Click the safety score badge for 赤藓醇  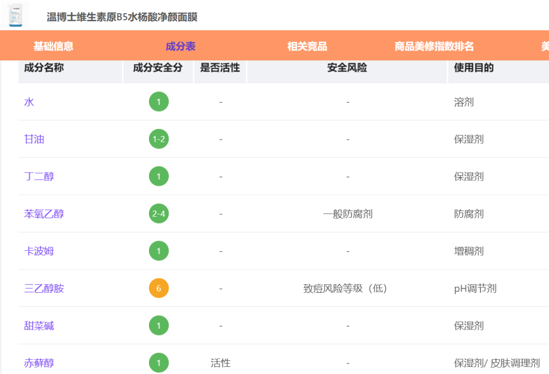159,363
